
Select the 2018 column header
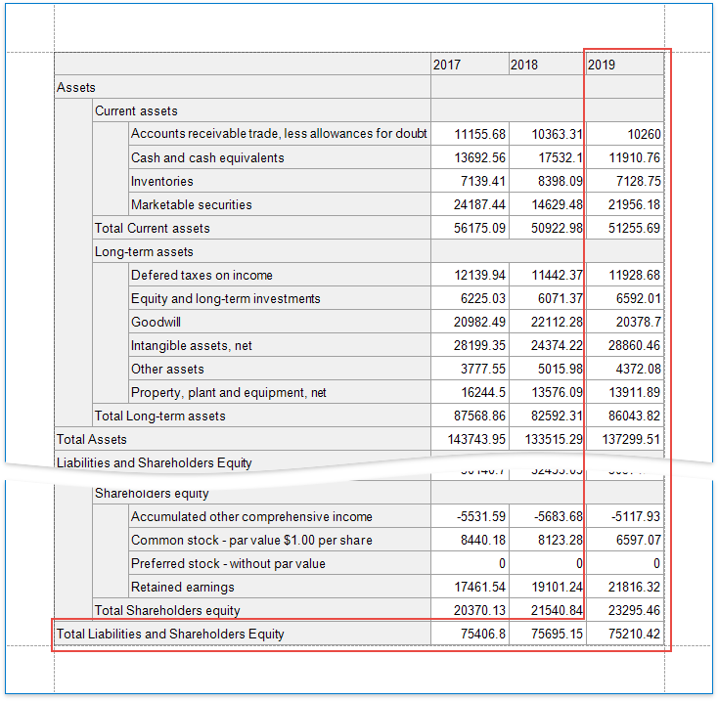tap(545, 65)
